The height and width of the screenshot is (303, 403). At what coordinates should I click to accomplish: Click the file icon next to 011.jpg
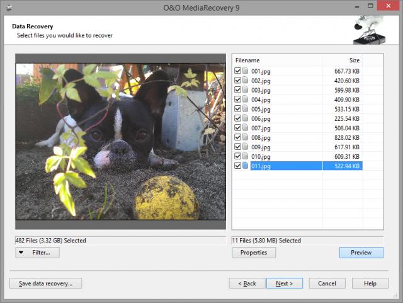point(246,166)
